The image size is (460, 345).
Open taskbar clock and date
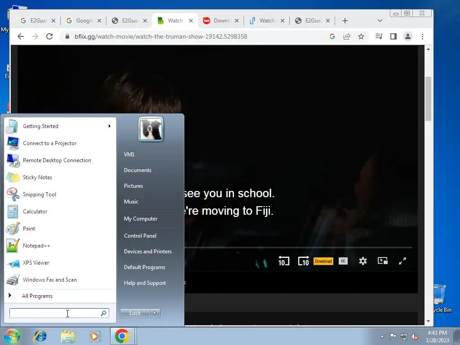(x=437, y=336)
